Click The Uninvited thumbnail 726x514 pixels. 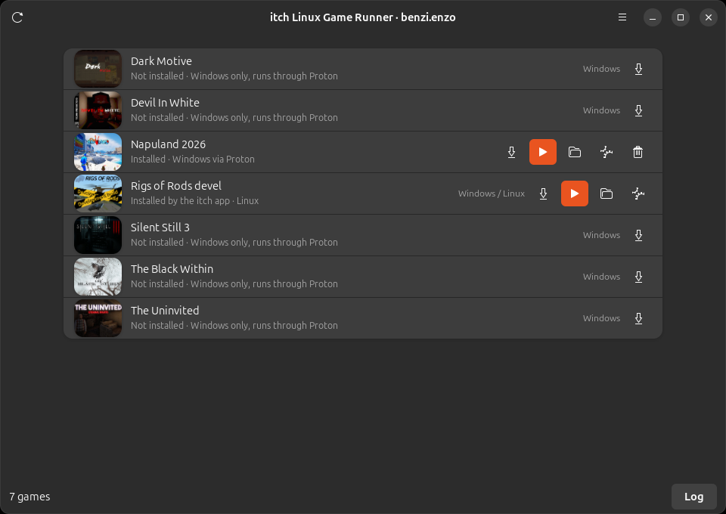tap(98, 318)
